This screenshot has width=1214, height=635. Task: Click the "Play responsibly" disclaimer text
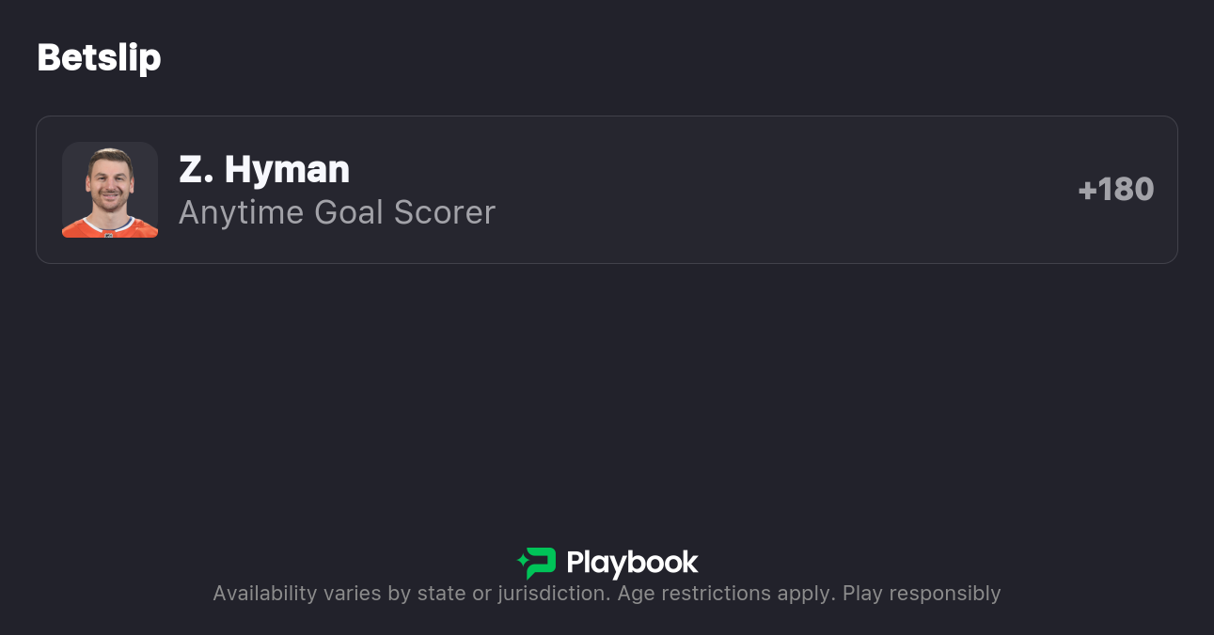[x=921, y=594]
